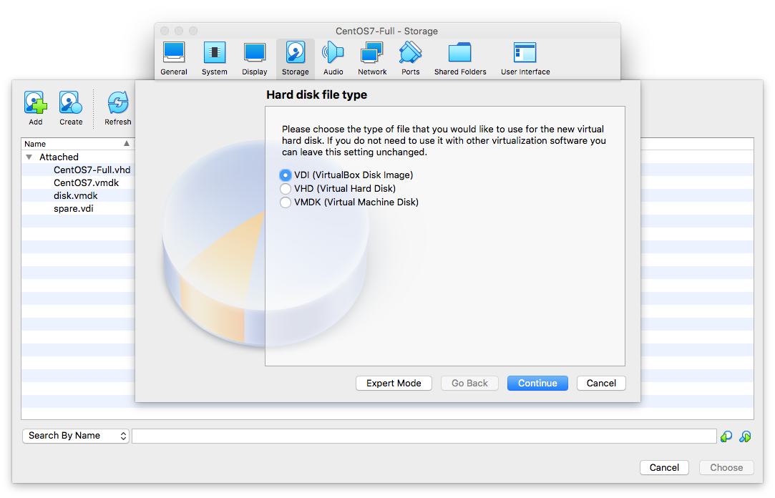Cancel the hard disk file type wizard
The height and width of the screenshot is (498, 775).
click(x=602, y=384)
